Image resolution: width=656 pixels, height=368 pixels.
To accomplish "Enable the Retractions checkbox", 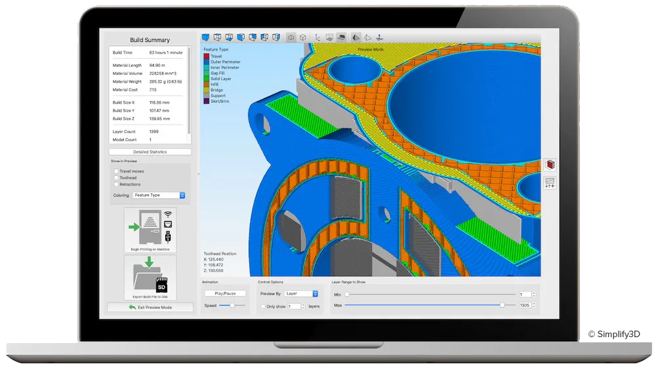I will (x=116, y=184).
